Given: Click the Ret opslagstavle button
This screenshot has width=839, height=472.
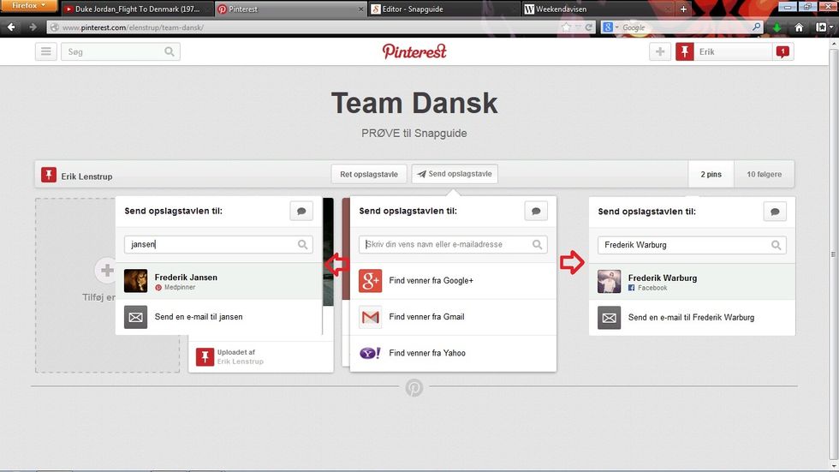Looking at the screenshot, I should 369,174.
